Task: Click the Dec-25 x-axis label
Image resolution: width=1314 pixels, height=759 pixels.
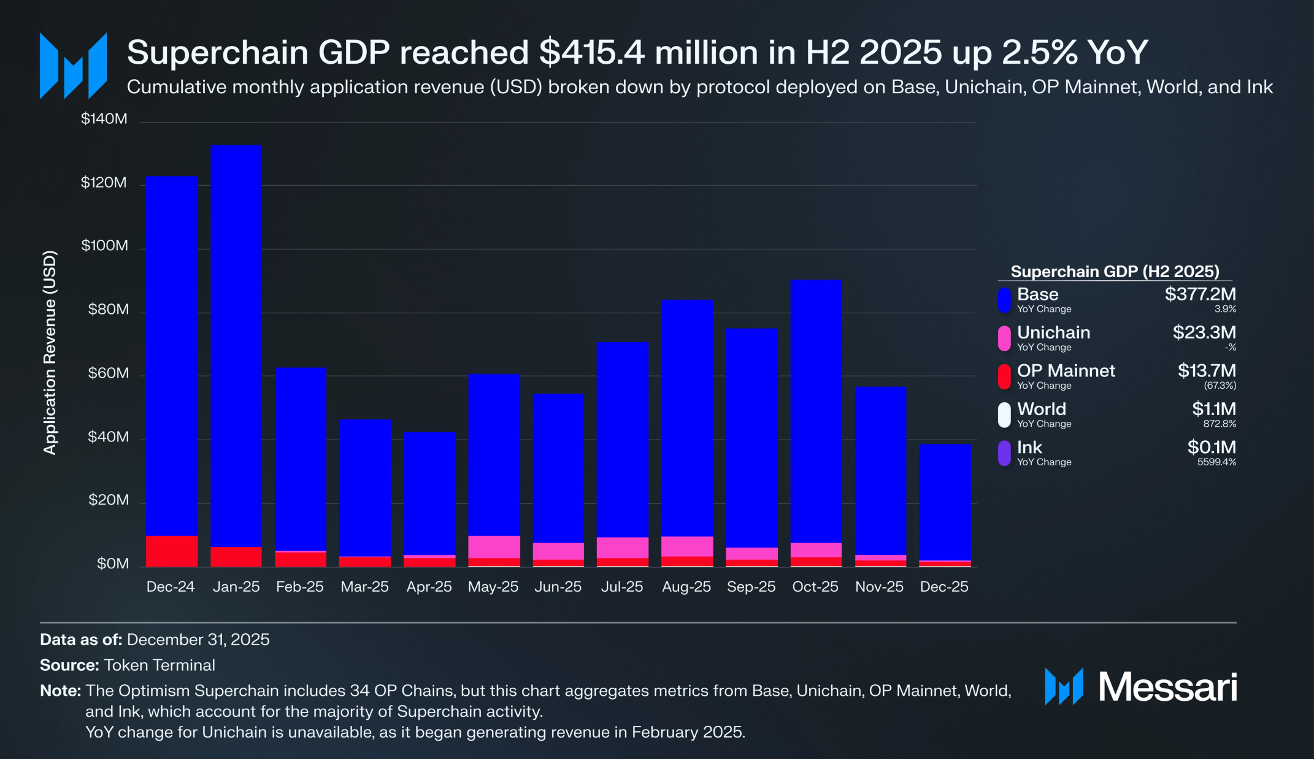Action: click(944, 587)
